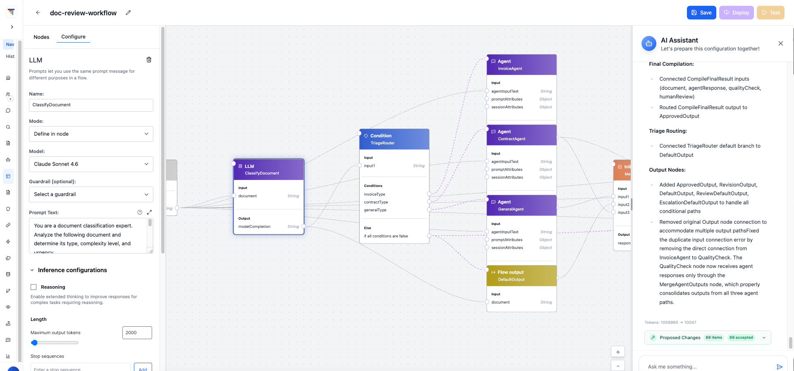This screenshot has width=794, height=371.
Task: Click the search icon in left sidebar
Action: pos(8,127)
